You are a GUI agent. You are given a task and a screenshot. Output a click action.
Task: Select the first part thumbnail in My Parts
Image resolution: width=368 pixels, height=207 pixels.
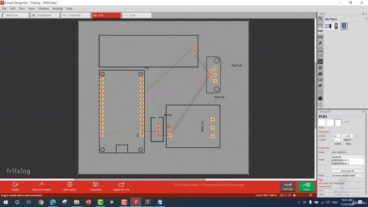328,26
